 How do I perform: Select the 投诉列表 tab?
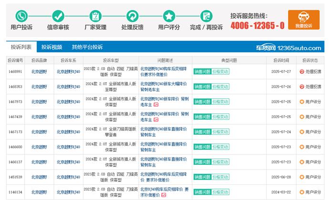tap(21, 47)
